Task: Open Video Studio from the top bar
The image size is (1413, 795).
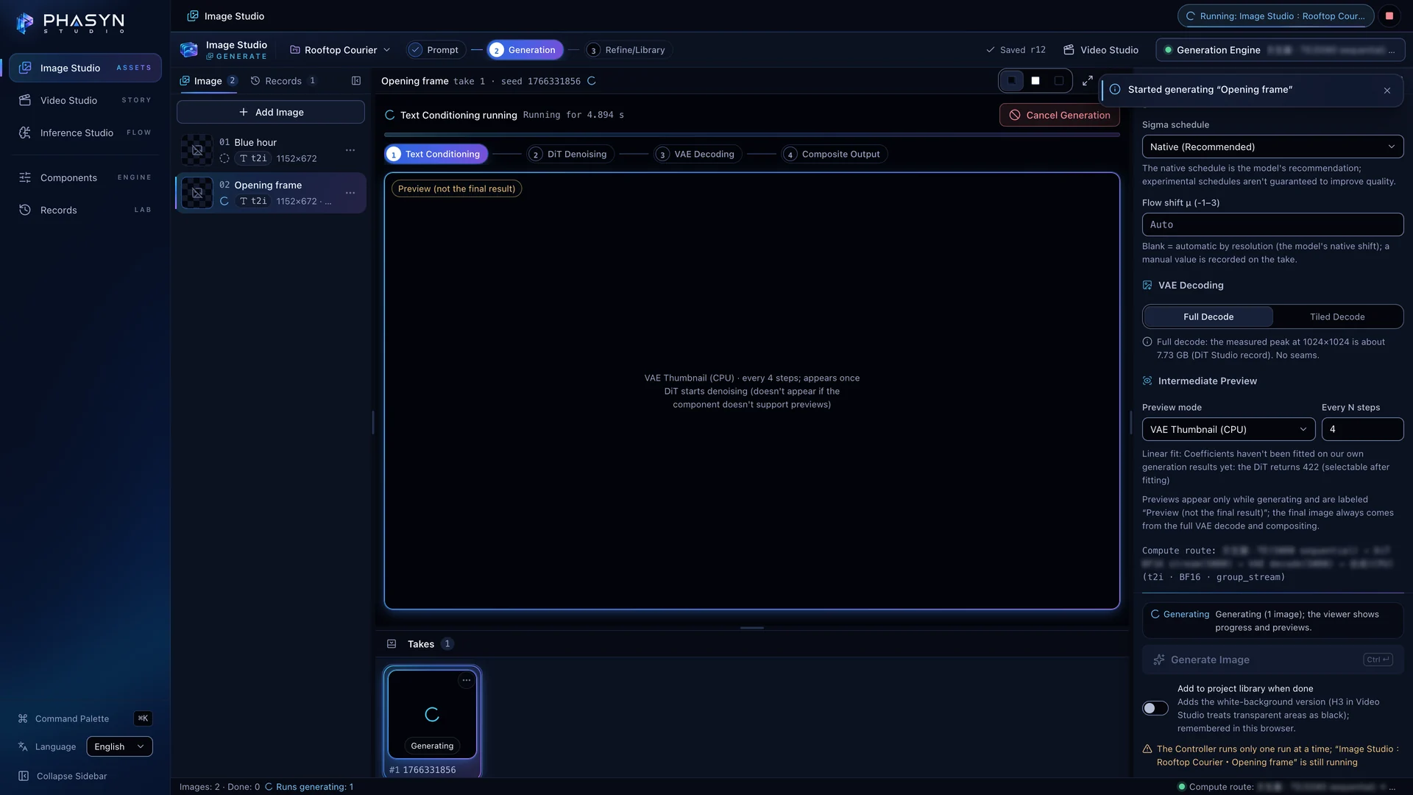Action: [1101, 50]
